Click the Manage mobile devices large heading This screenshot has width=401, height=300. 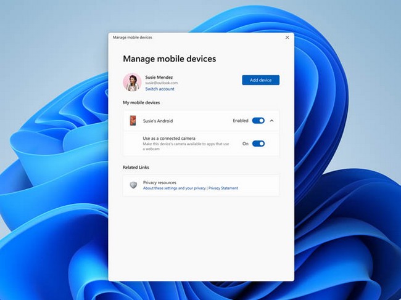coord(170,59)
